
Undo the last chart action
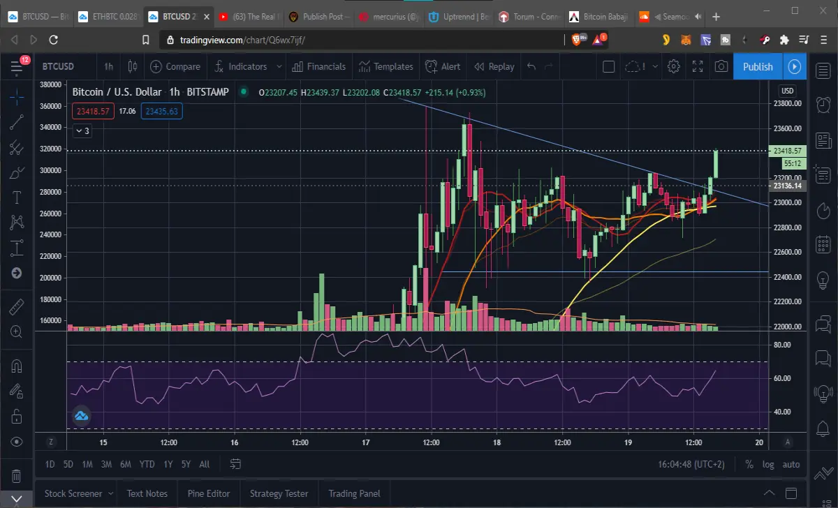click(531, 67)
